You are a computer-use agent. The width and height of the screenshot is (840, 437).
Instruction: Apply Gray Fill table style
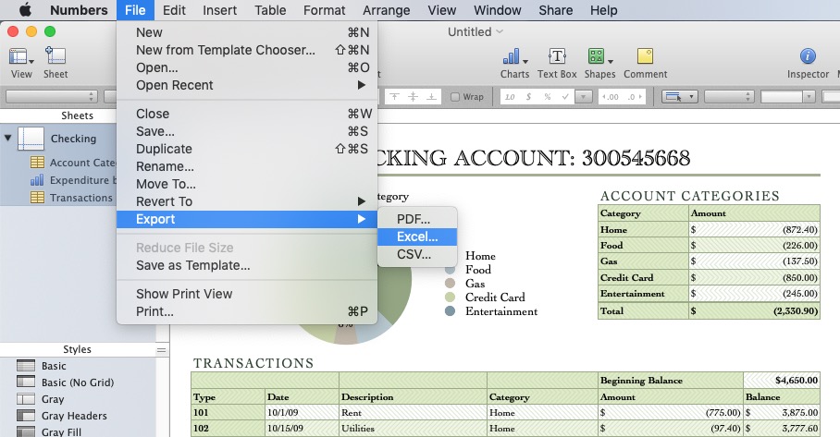coord(49,431)
